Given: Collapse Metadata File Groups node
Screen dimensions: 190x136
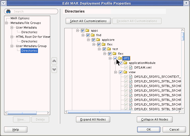Looking at the screenshot, I should pos(6,23).
